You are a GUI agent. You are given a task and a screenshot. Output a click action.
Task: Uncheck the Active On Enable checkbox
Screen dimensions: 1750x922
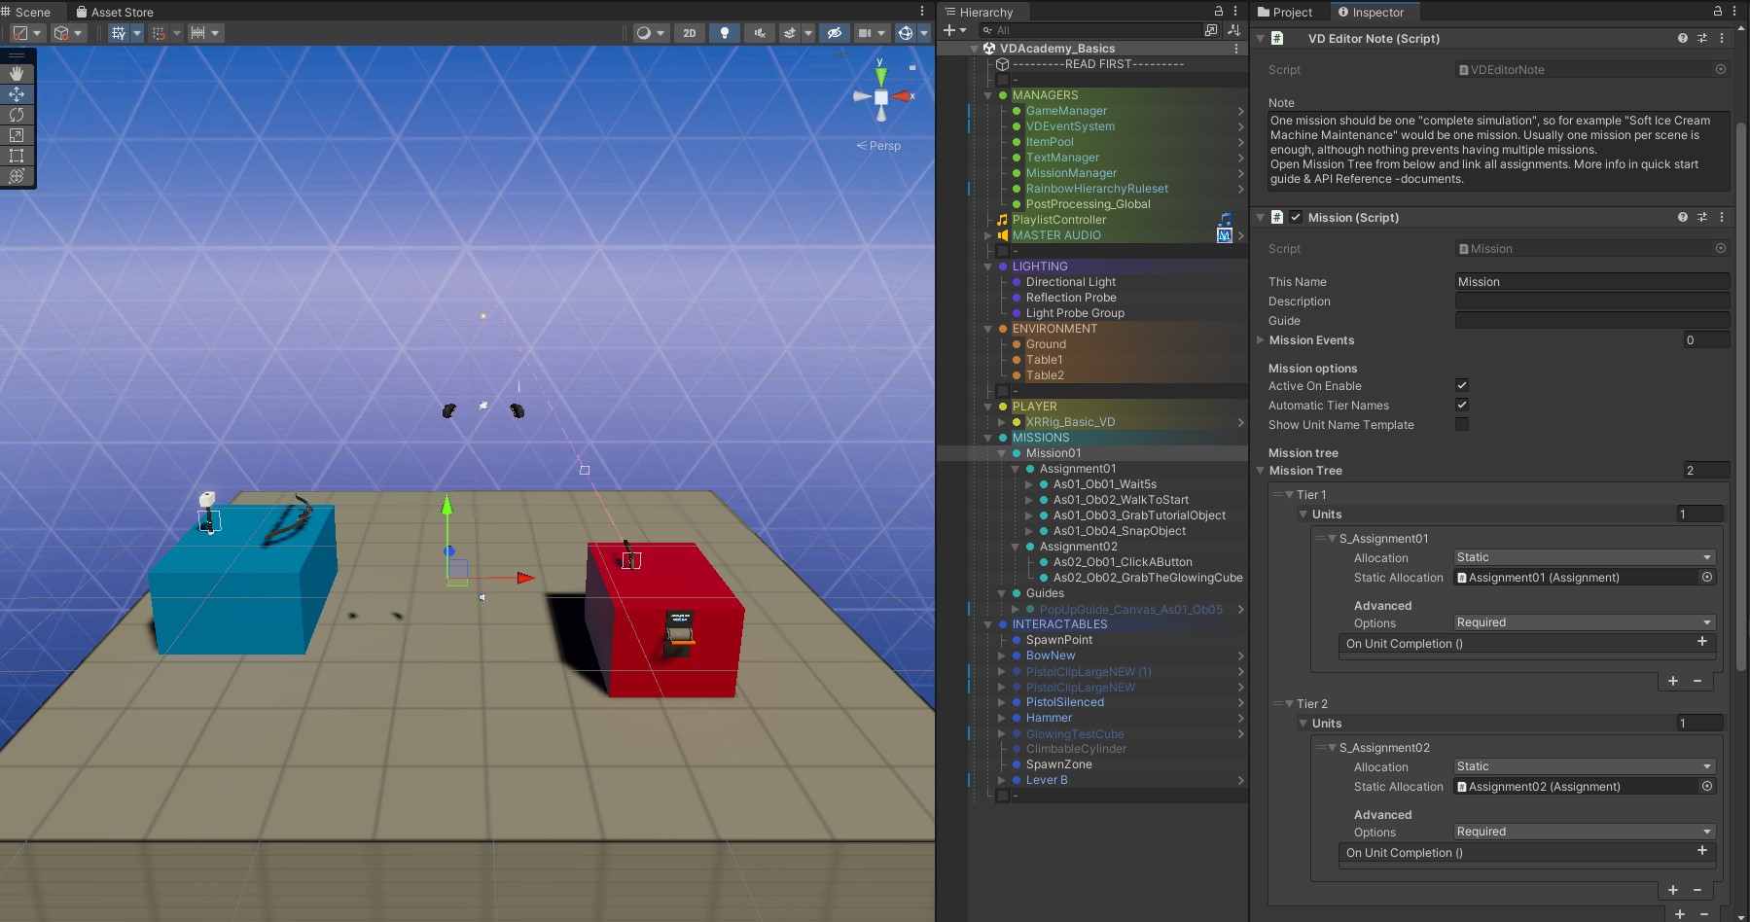coord(1461,385)
